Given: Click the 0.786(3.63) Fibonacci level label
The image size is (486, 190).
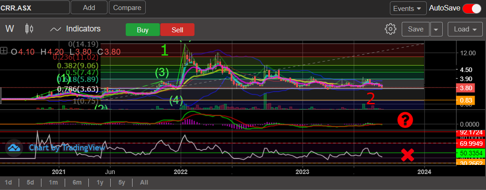Looking at the screenshot, I should pyautogui.click(x=78, y=90).
